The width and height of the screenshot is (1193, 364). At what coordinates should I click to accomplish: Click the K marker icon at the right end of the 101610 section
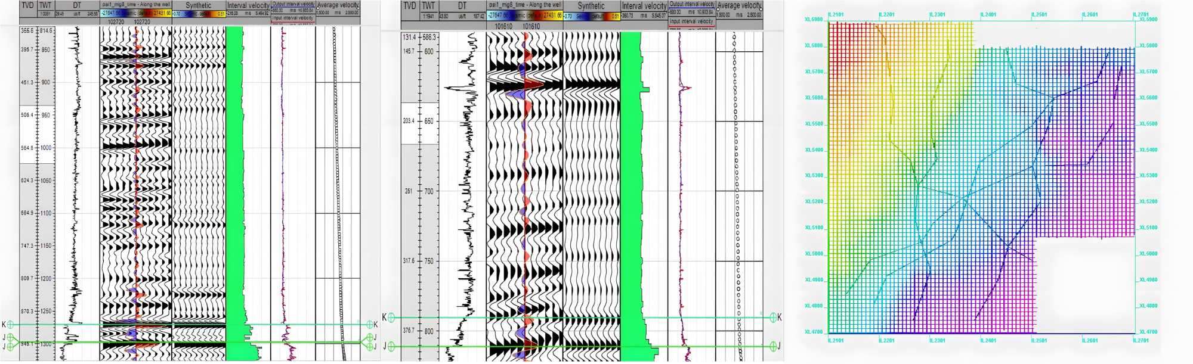point(773,318)
